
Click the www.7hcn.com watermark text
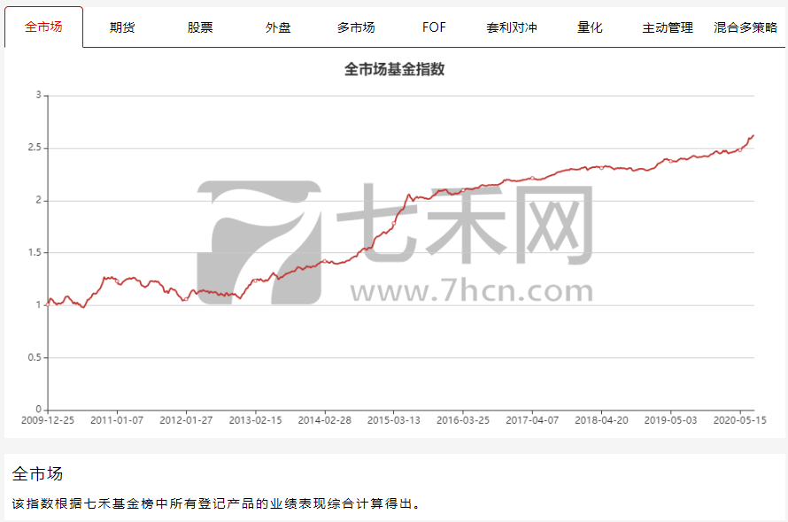(472, 291)
